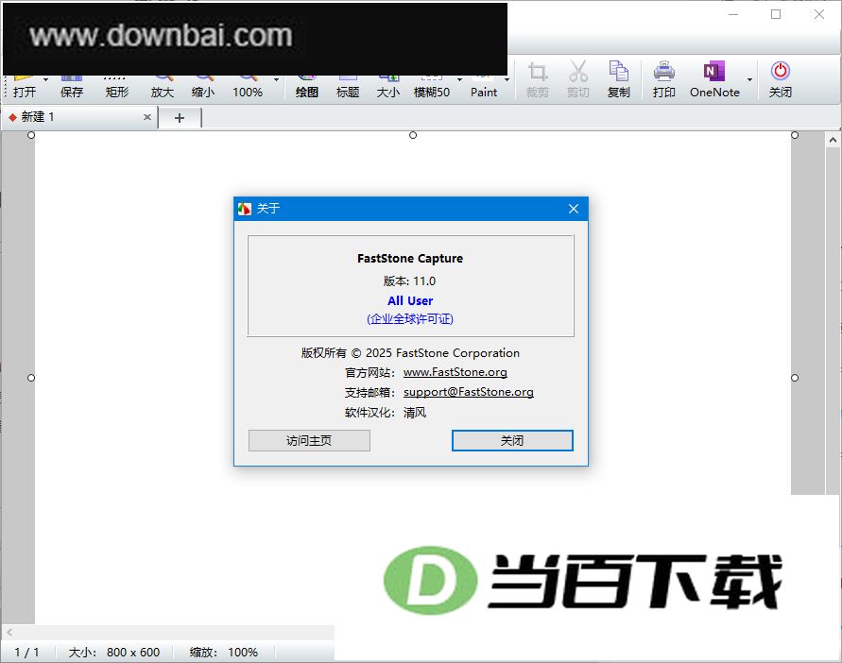842x663 pixels.
Task: Open the 绘图 drawing tool
Action: 306,86
